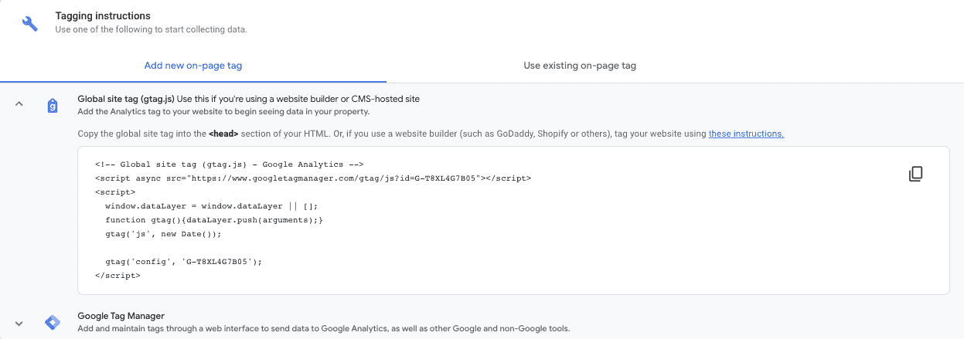Click the Global site tag HTML comment line
The image size is (964, 339).
coord(229,164)
